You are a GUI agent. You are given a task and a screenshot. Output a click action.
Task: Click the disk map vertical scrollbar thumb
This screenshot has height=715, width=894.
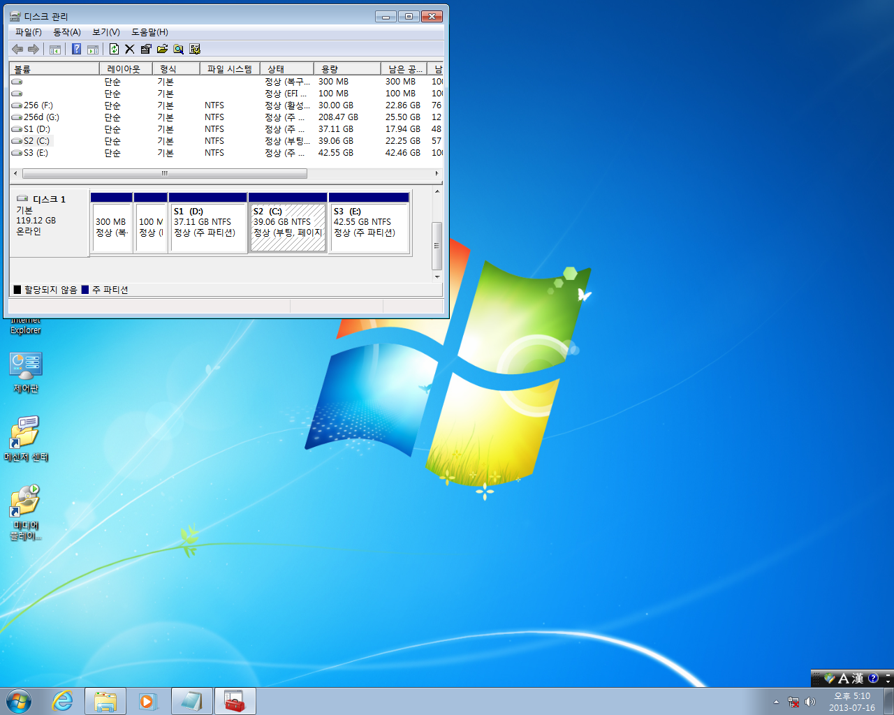pos(437,246)
